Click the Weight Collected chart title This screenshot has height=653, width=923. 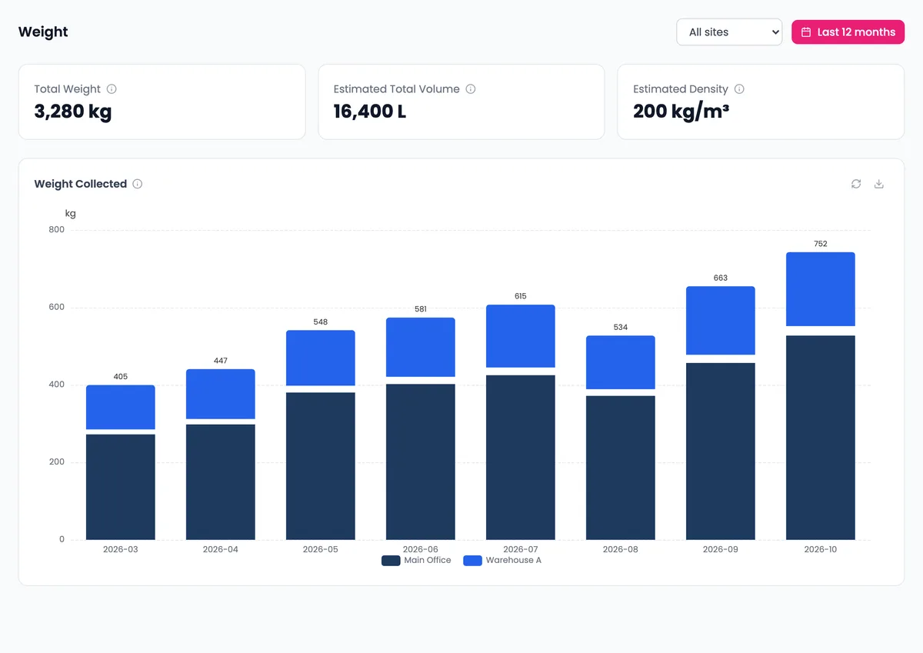[x=81, y=184]
